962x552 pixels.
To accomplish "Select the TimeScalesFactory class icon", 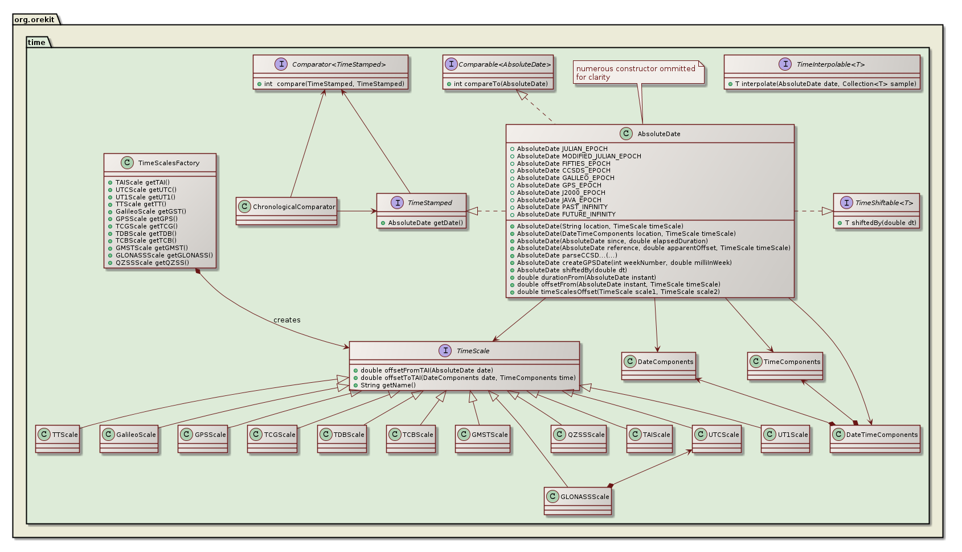I will [127, 163].
